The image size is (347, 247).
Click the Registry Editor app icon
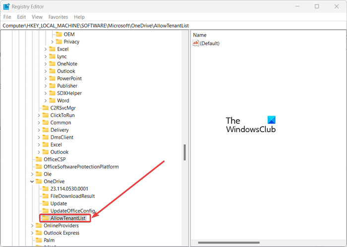6,6
